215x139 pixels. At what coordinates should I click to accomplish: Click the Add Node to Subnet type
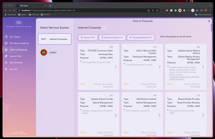point(146,99)
